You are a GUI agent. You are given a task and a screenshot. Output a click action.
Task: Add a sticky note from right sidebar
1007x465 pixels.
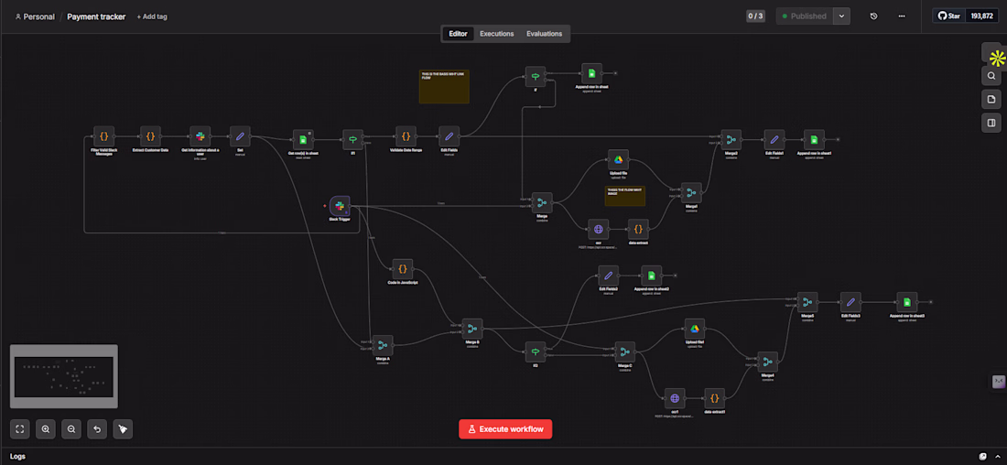(991, 100)
